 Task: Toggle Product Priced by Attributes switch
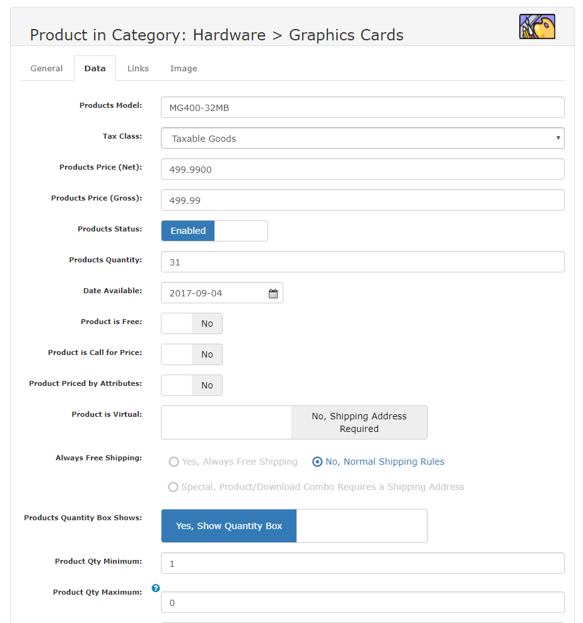pos(192,385)
